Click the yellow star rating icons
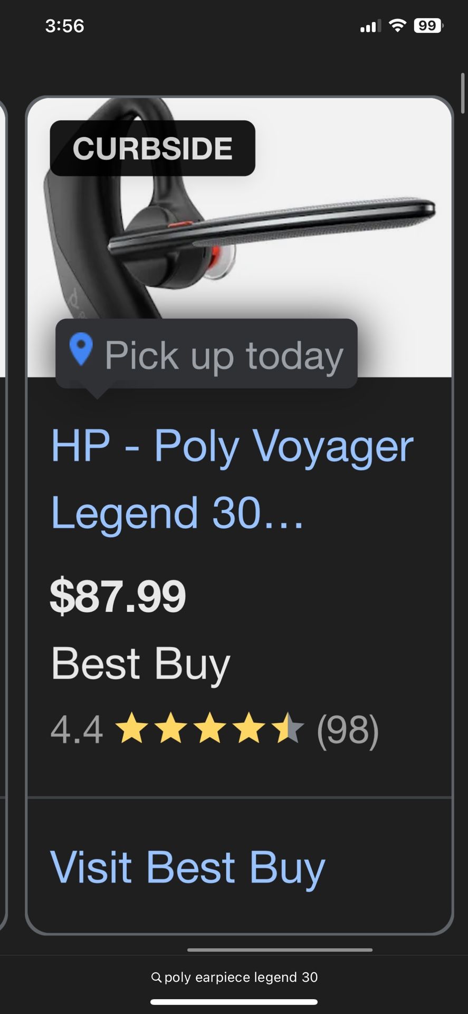Image resolution: width=468 pixels, height=1014 pixels. tap(209, 728)
